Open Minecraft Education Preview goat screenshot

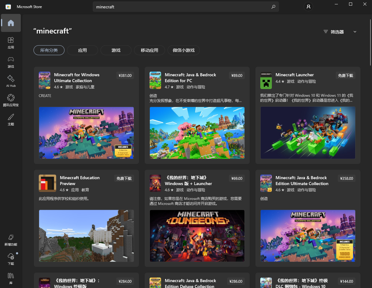[86, 236]
